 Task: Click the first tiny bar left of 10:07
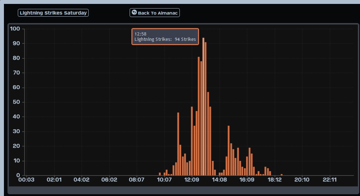click(x=160, y=174)
